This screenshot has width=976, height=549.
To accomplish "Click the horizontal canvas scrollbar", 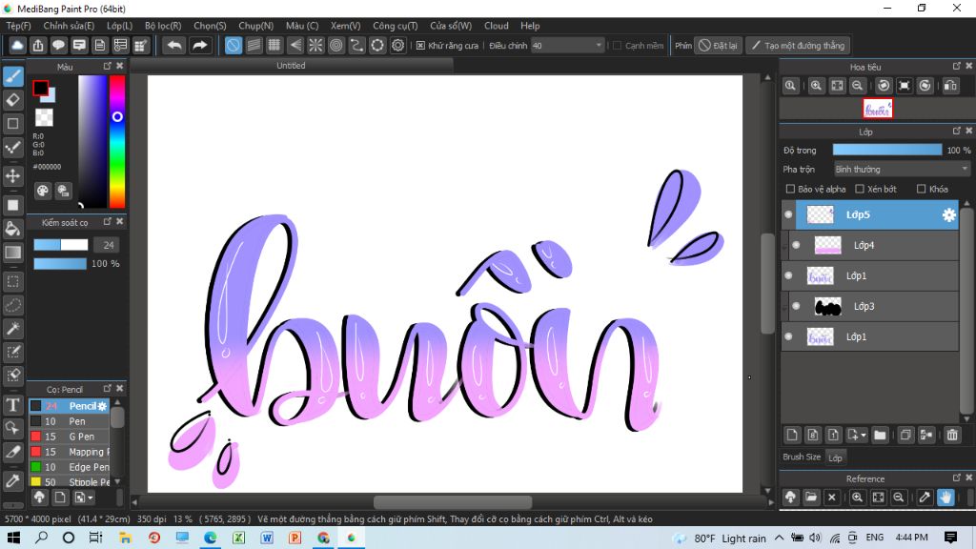I will (452, 501).
